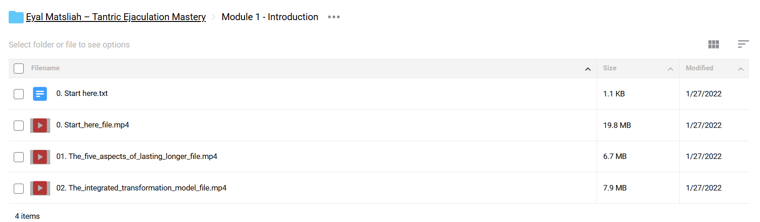Screen dimensions: 760x222
Task: Click the video icon for 0. Start_here_file.mp4
Action: pos(40,125)
